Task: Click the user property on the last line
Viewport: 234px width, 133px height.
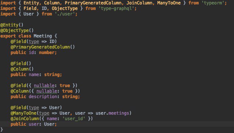Action: click(x=34, y=124)
